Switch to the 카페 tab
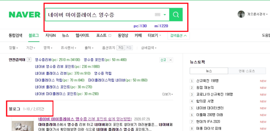The image size is (270, 131). click(138, 35)
